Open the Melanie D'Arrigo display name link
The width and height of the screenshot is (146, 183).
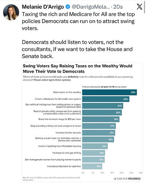tap(43, 7)
